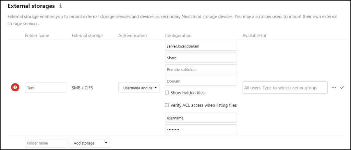Open the Username and password authentication dropdown
This screenshot has width=351, height=150.
(139, 88)
